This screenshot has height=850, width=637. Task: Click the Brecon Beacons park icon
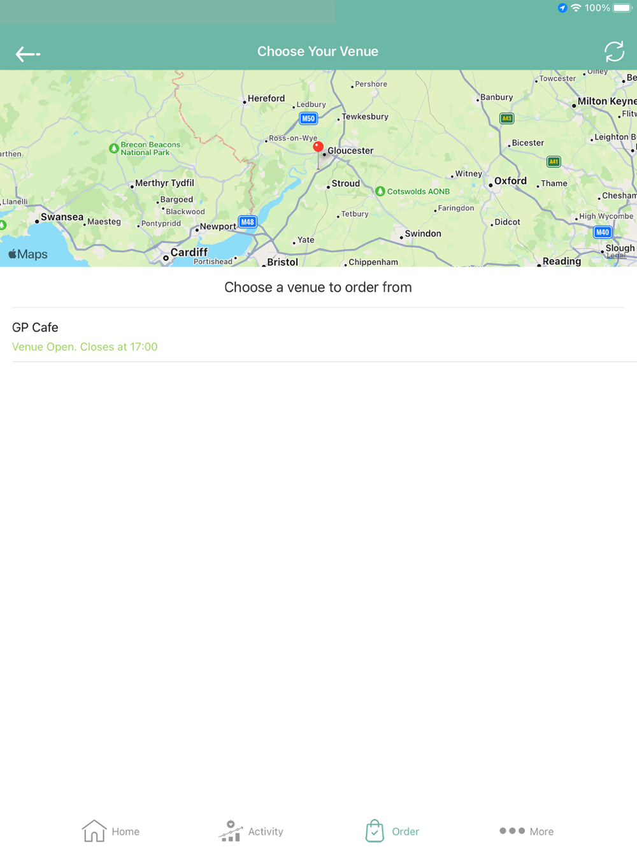(113, 148)
